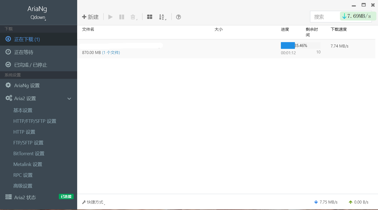Open Aria2 状态 status page
The height and width of the screenshot is (210, 378).
(25, 197)
